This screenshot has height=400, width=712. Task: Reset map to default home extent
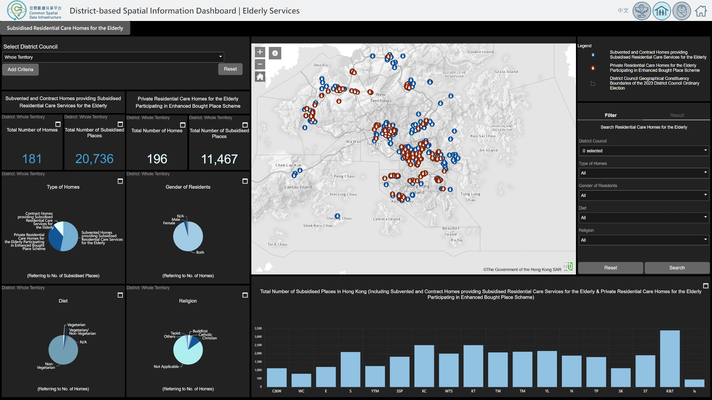coord(260,76)
